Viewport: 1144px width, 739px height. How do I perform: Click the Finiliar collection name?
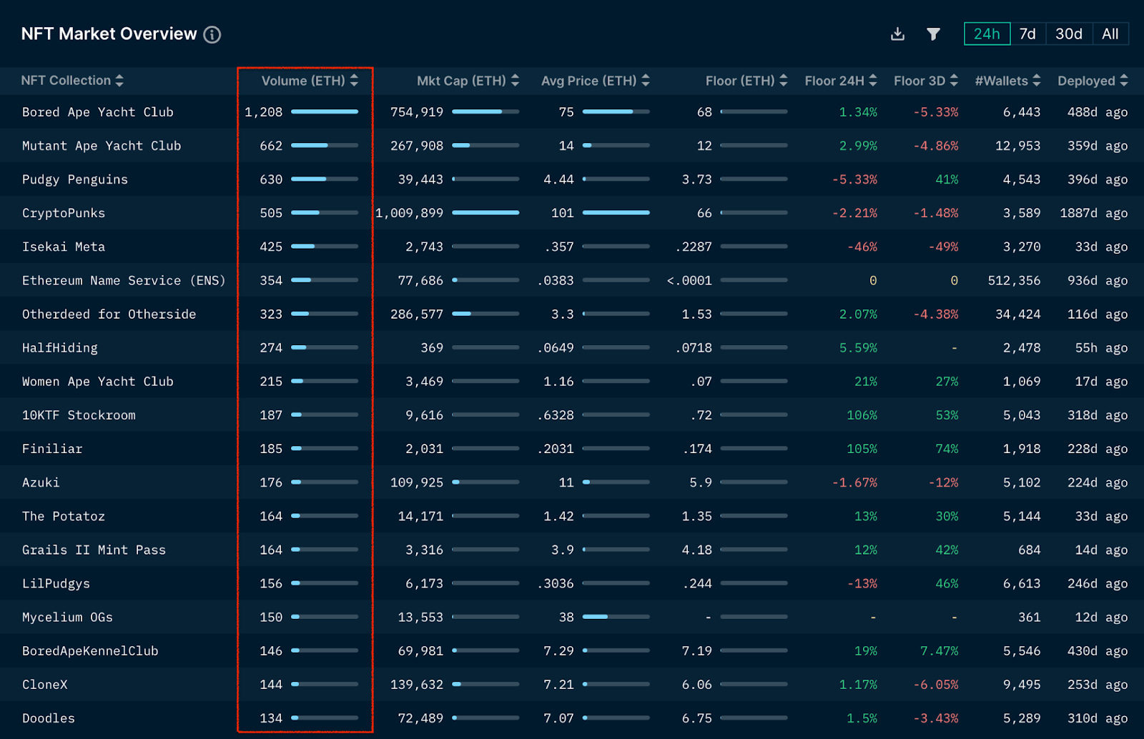52,449
